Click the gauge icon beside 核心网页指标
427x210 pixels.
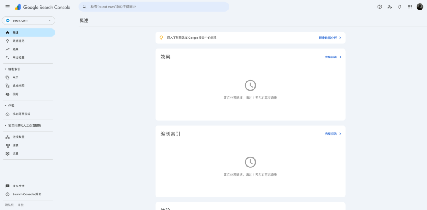8,114
